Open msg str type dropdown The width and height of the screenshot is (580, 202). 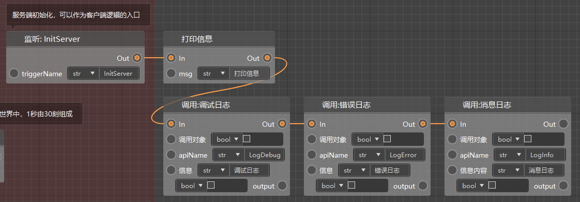click(214, 73)
